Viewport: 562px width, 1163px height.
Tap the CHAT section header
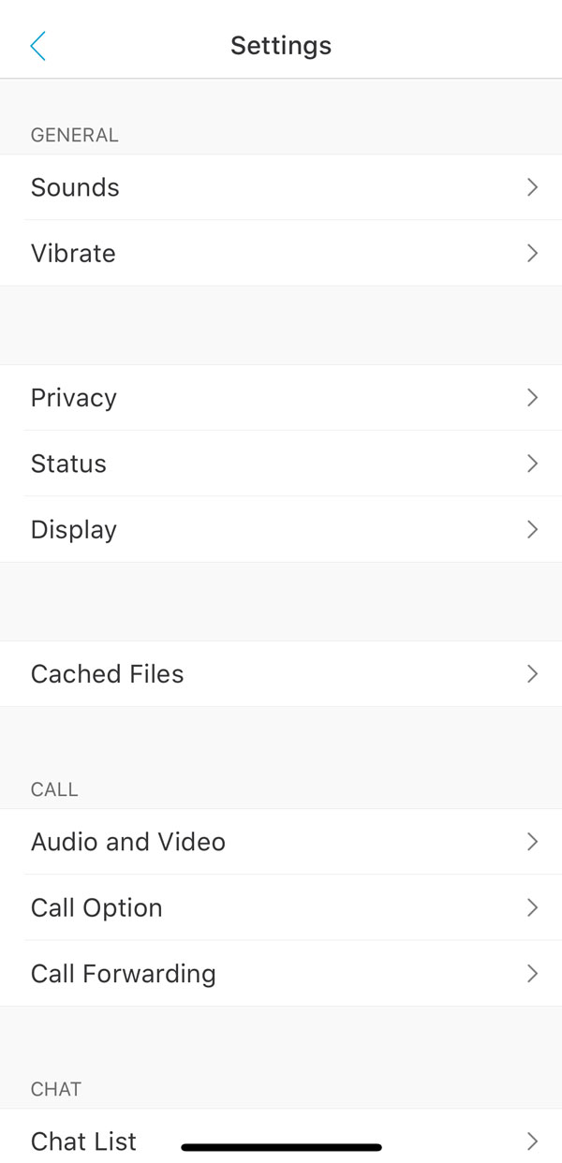(55, 1089)
